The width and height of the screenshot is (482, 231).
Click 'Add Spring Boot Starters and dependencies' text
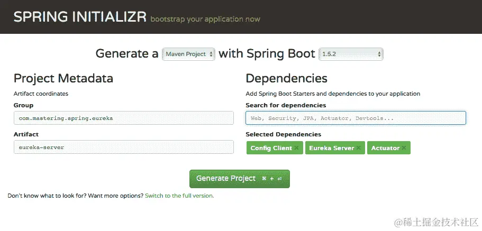click(333, 94)
